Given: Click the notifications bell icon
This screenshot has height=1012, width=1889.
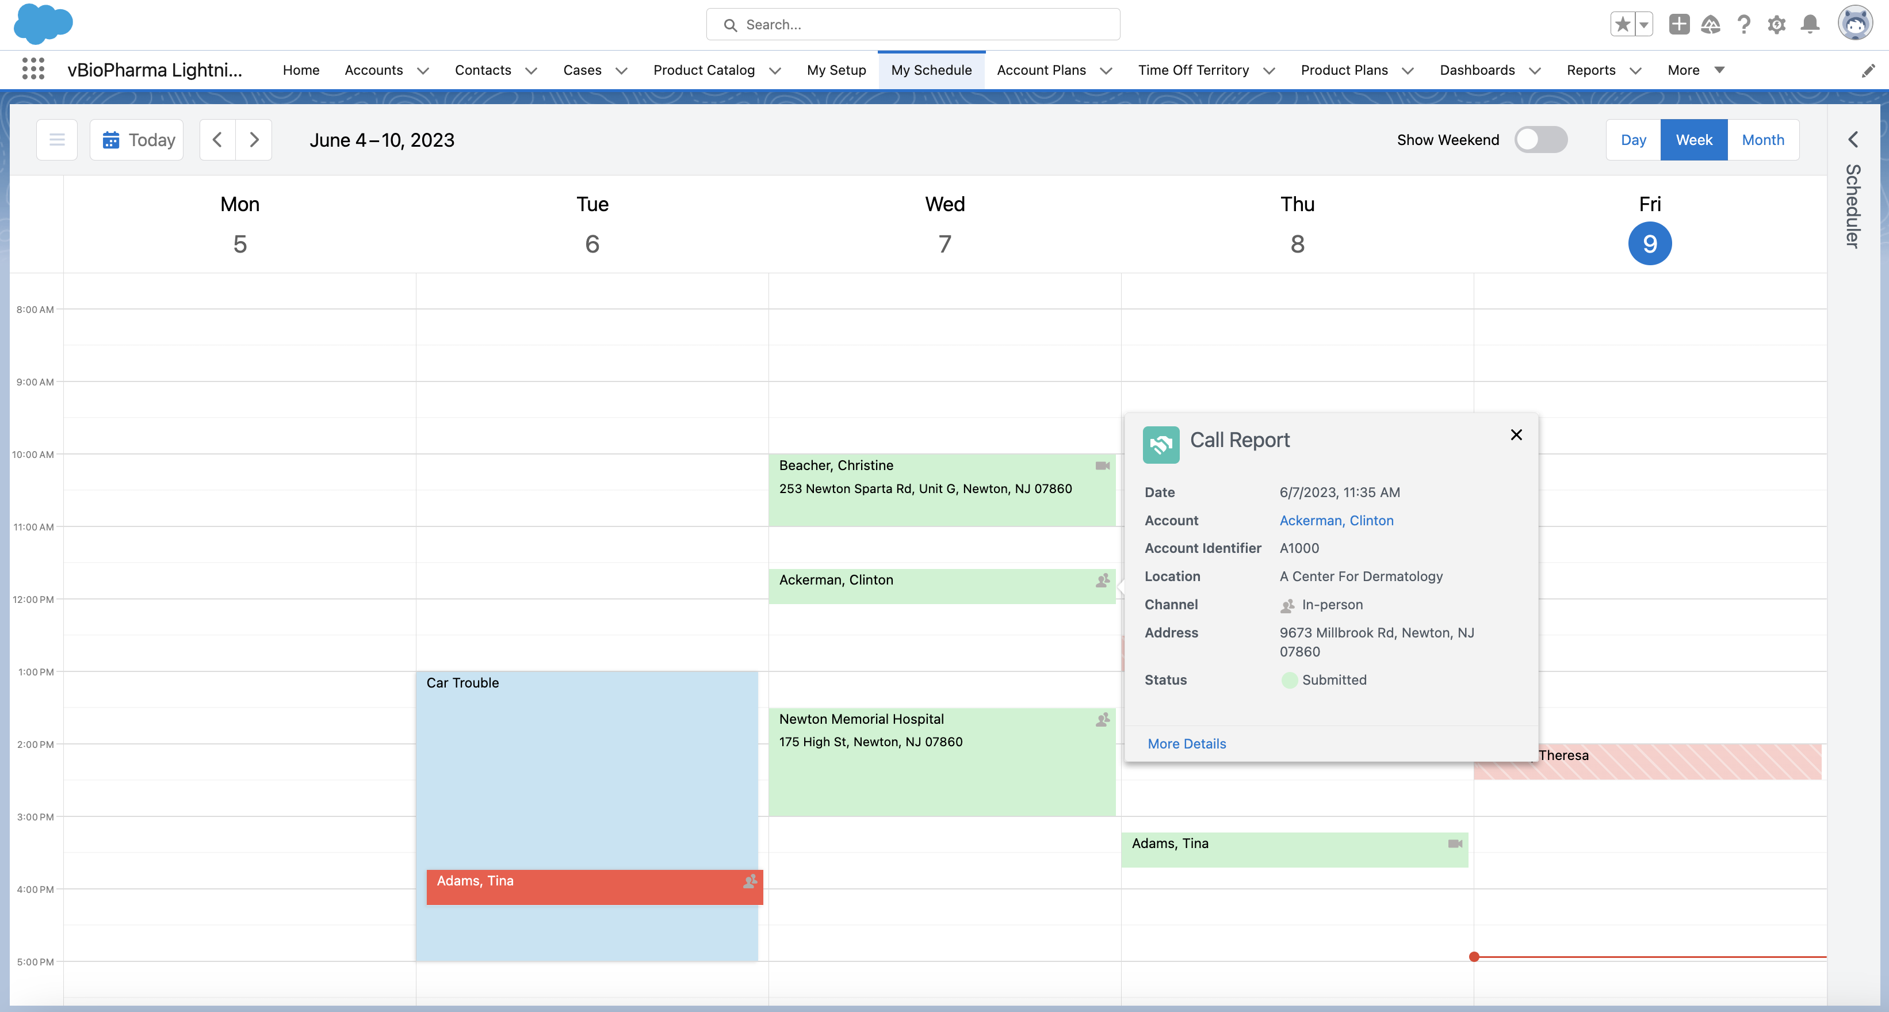Looking at the screenshot, I should pos(1810,24).
